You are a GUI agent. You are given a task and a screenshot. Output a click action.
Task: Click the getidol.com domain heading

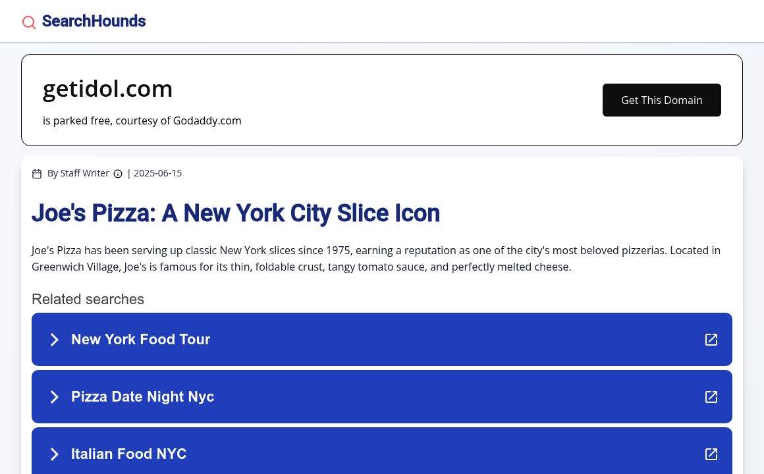tap(108, 89)
